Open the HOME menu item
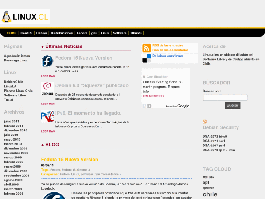 point(12,33)
